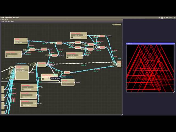Toggle checkbox under the 32.00 value
176x132 pixels.
[x=7, y=56]
